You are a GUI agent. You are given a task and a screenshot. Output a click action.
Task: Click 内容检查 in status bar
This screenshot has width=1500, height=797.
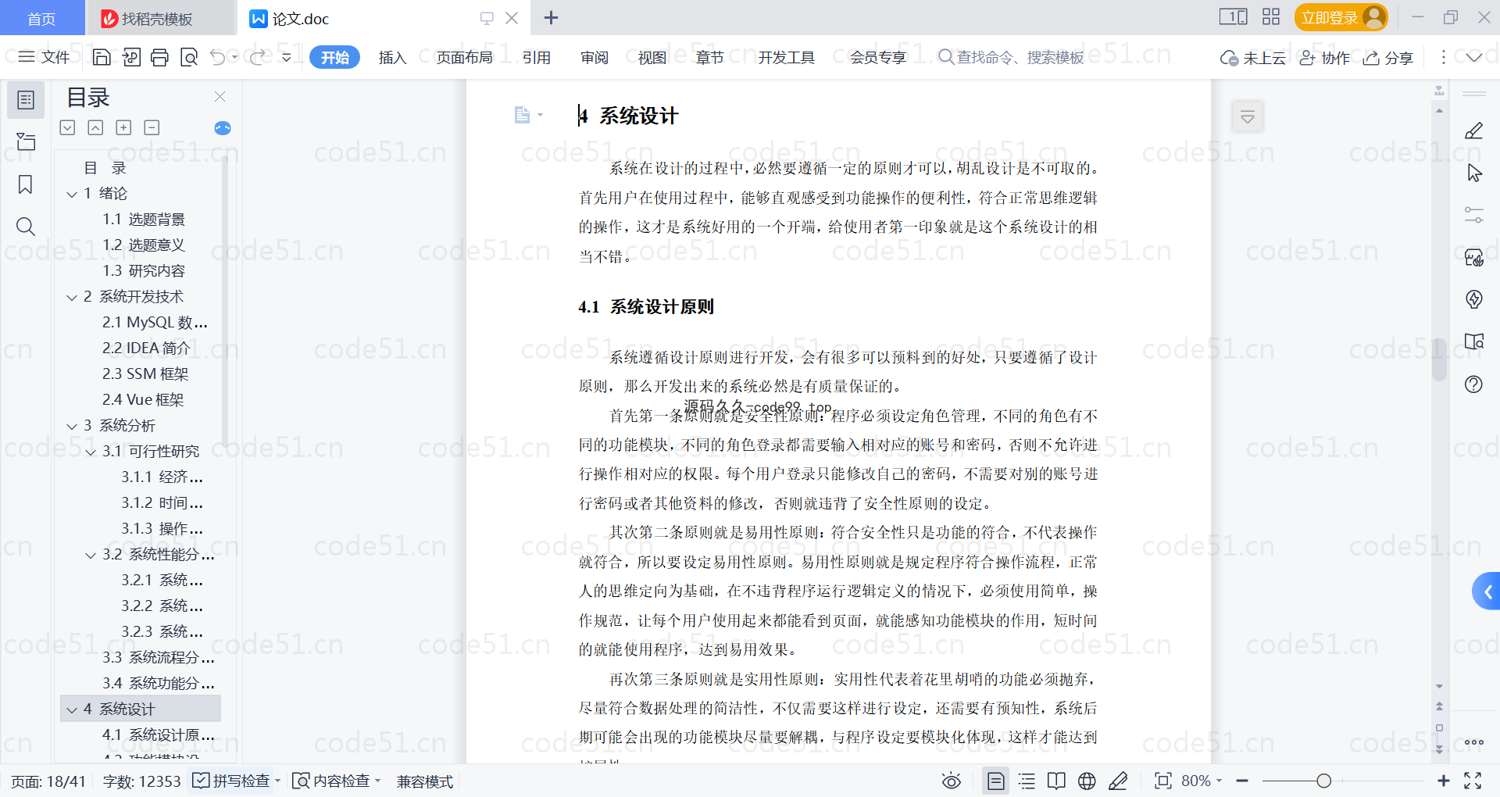coord(333,781)
